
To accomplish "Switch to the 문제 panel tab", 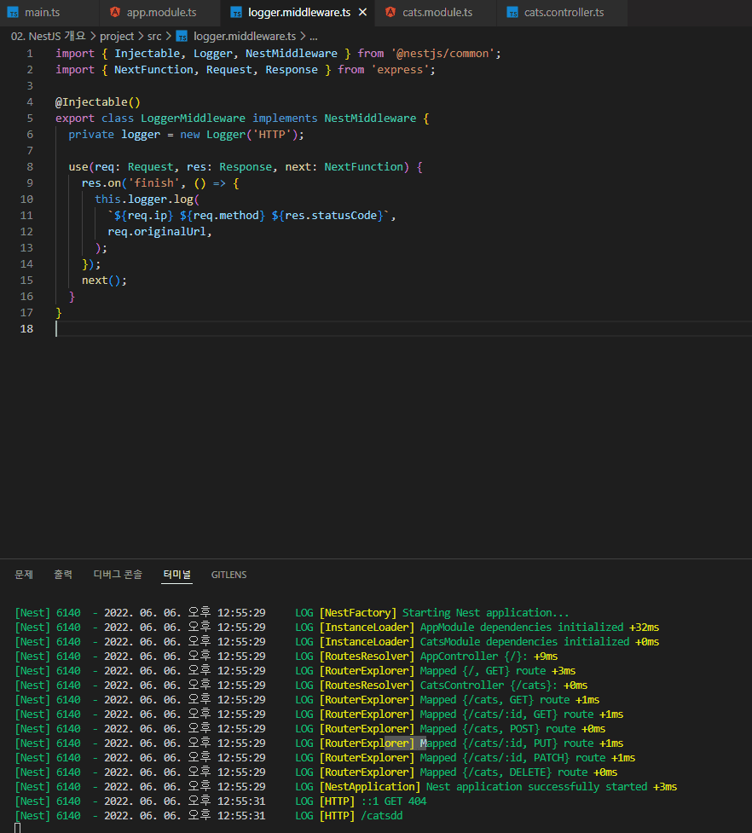I will 24,575.
